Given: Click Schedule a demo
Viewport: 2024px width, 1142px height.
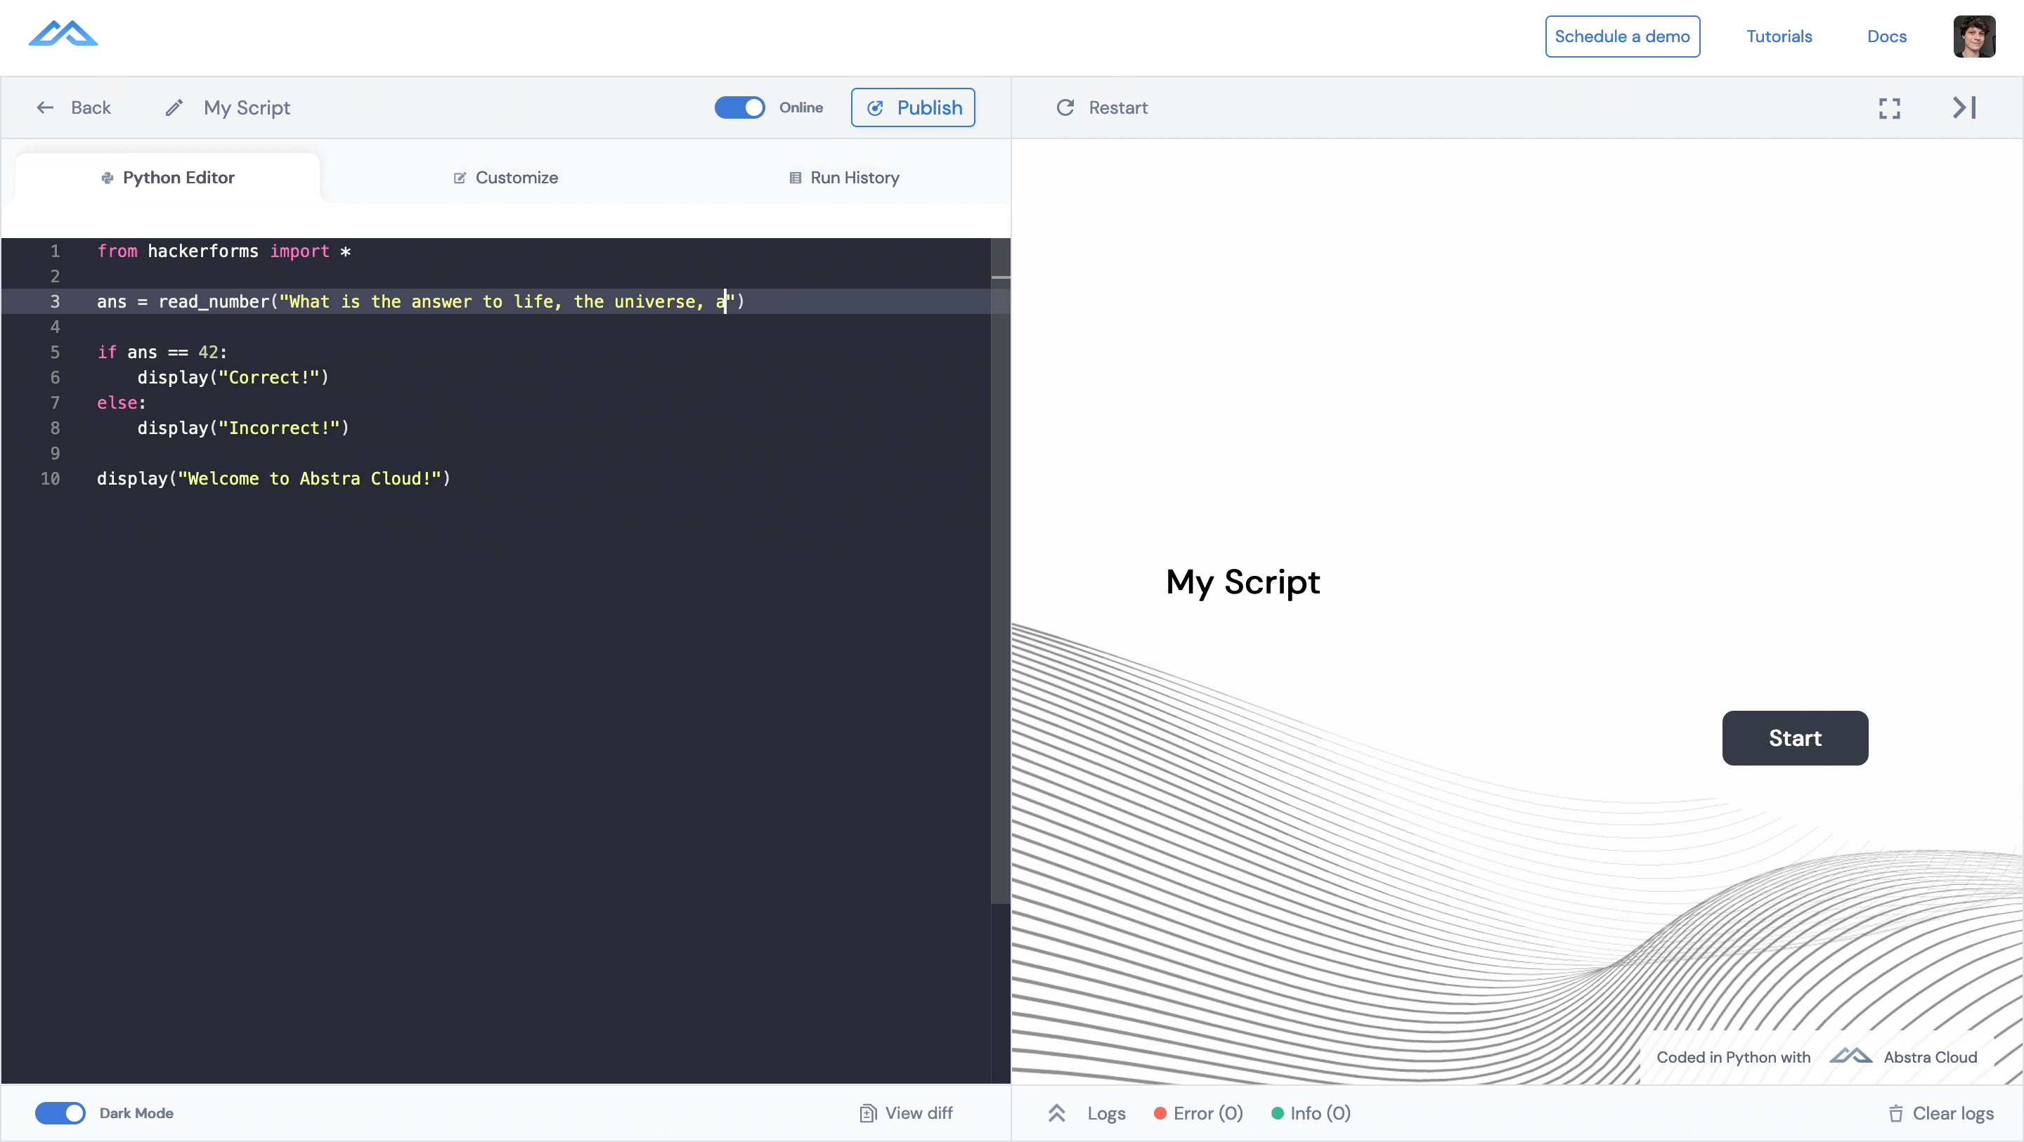Looking at the screenshot, I should point(1623,36).
